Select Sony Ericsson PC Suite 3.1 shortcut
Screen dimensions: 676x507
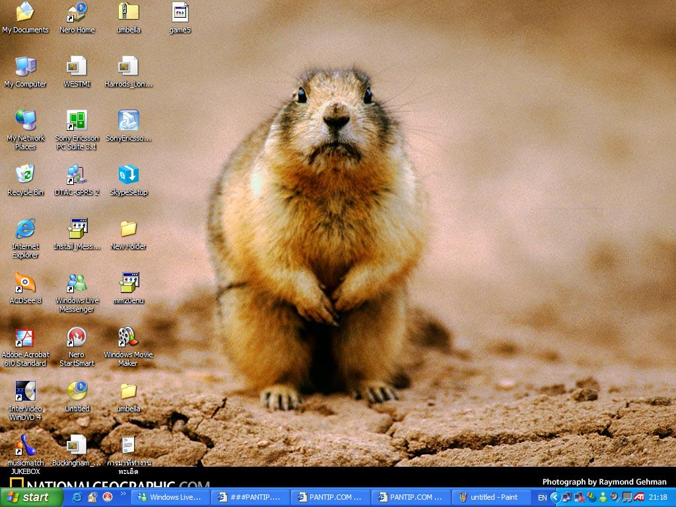point(77,130)
